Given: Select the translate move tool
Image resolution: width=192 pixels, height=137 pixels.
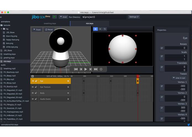Looking at the screenshot, I should tap(96, 29).
